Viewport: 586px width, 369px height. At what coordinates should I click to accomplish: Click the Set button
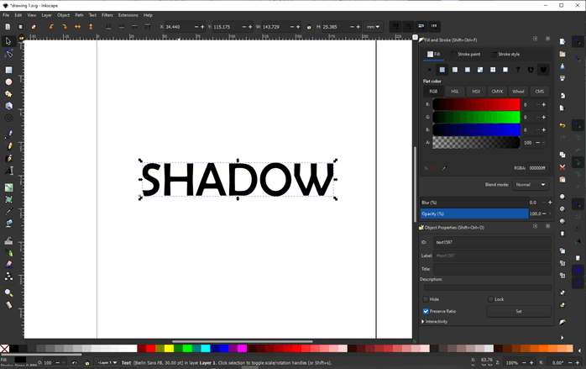(x=519, y=311)
